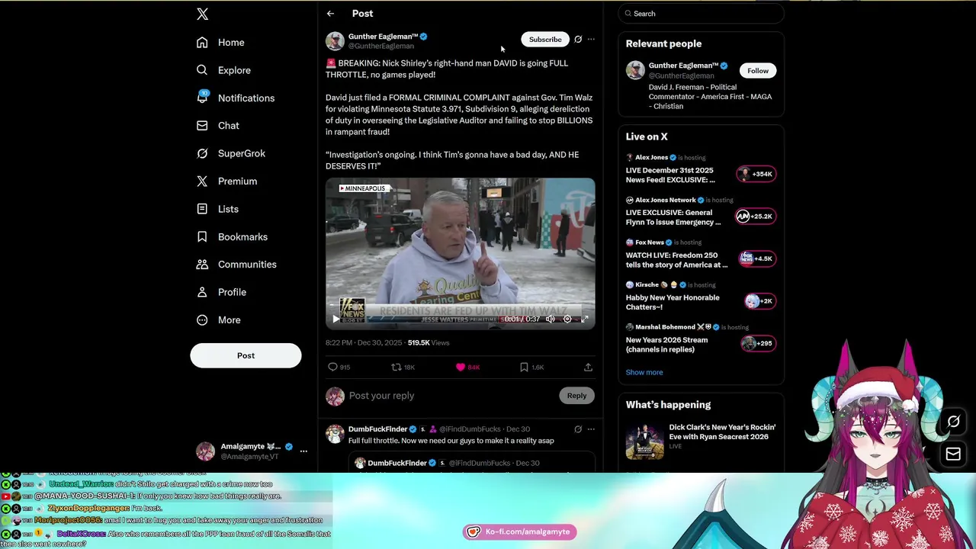Open messages envelope icon at right
The height and width of the screenshot is (549, 976).
click(x=953, y=454)
